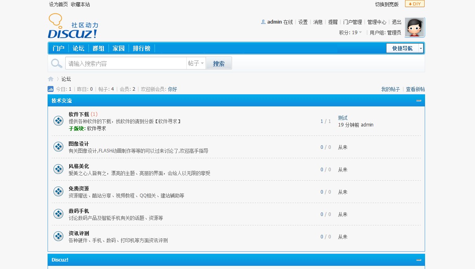The image size is (475, 269).
Task: Collapse the 技术交流 category section
Action: pos(419,101)
